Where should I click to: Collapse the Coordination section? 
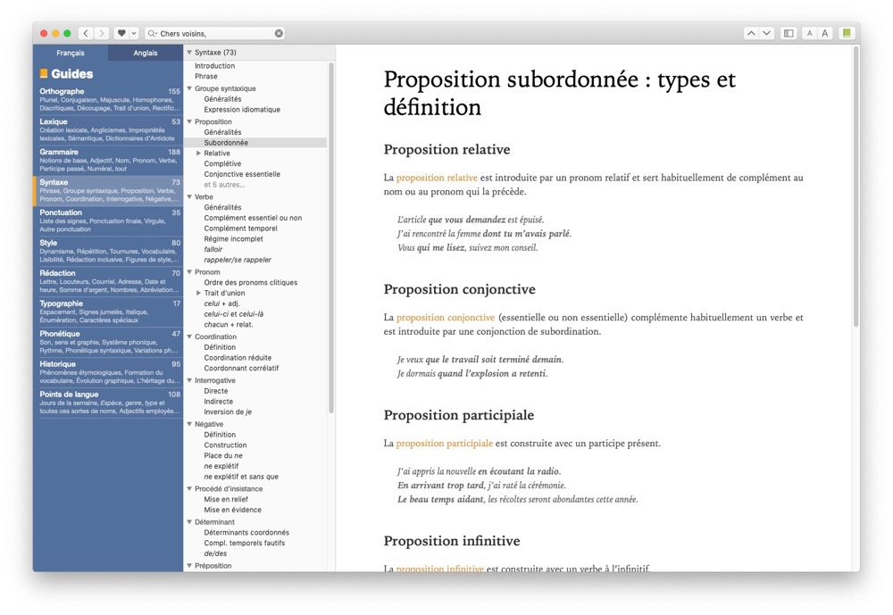[x=189, y=337]
